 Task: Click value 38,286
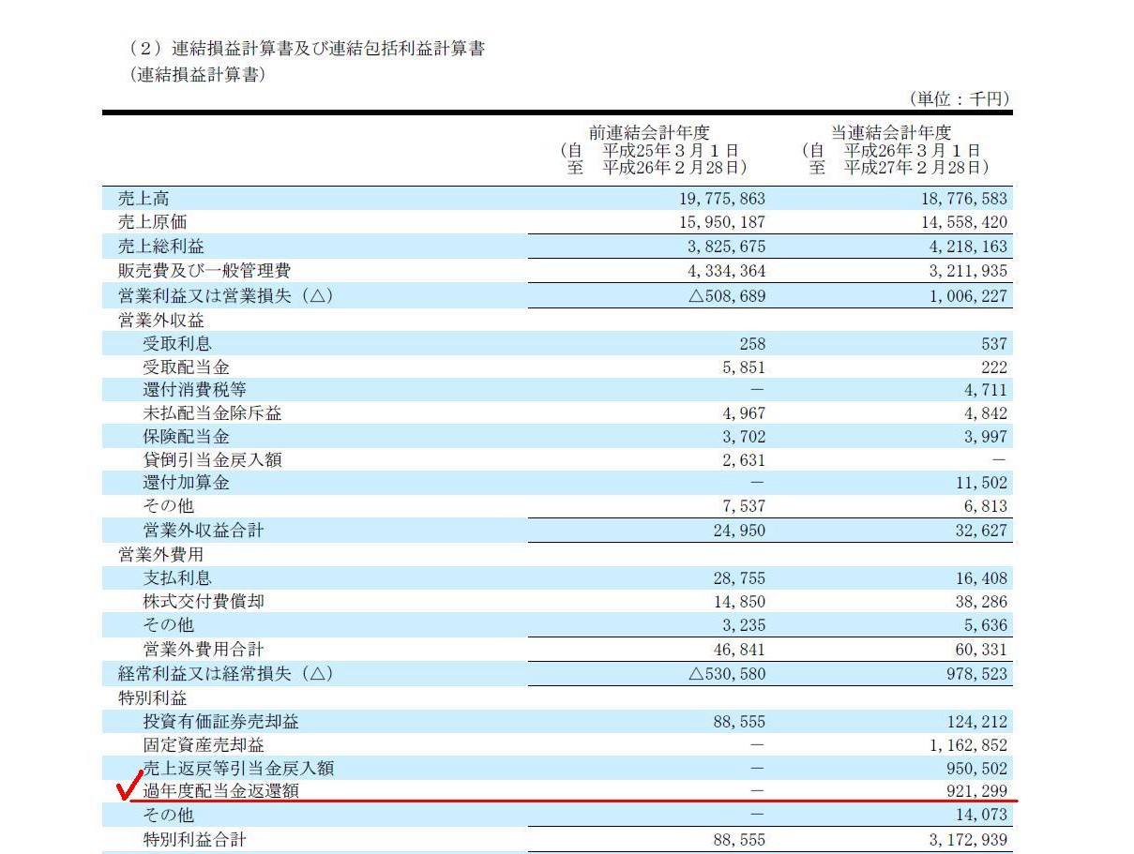coord(981,602)
